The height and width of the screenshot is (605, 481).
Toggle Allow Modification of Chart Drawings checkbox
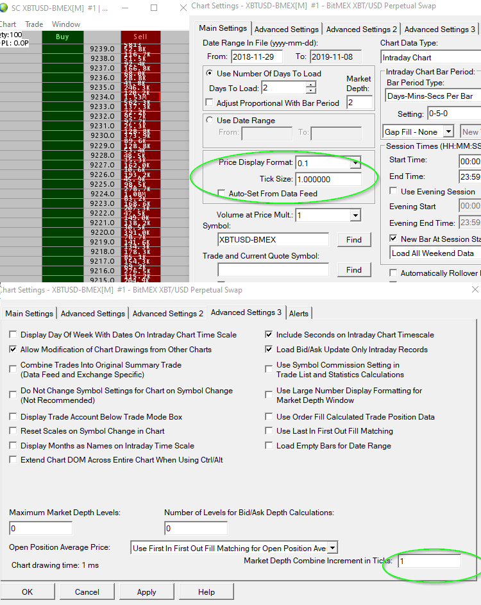click(x=13, y=349)
